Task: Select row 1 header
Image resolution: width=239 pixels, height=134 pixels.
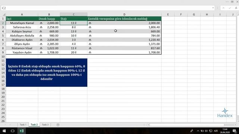Action: 3,19
